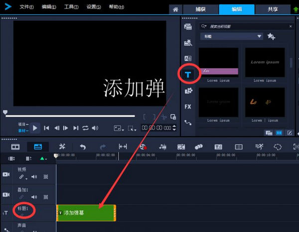Open the FX filter library

pos(188,107)
